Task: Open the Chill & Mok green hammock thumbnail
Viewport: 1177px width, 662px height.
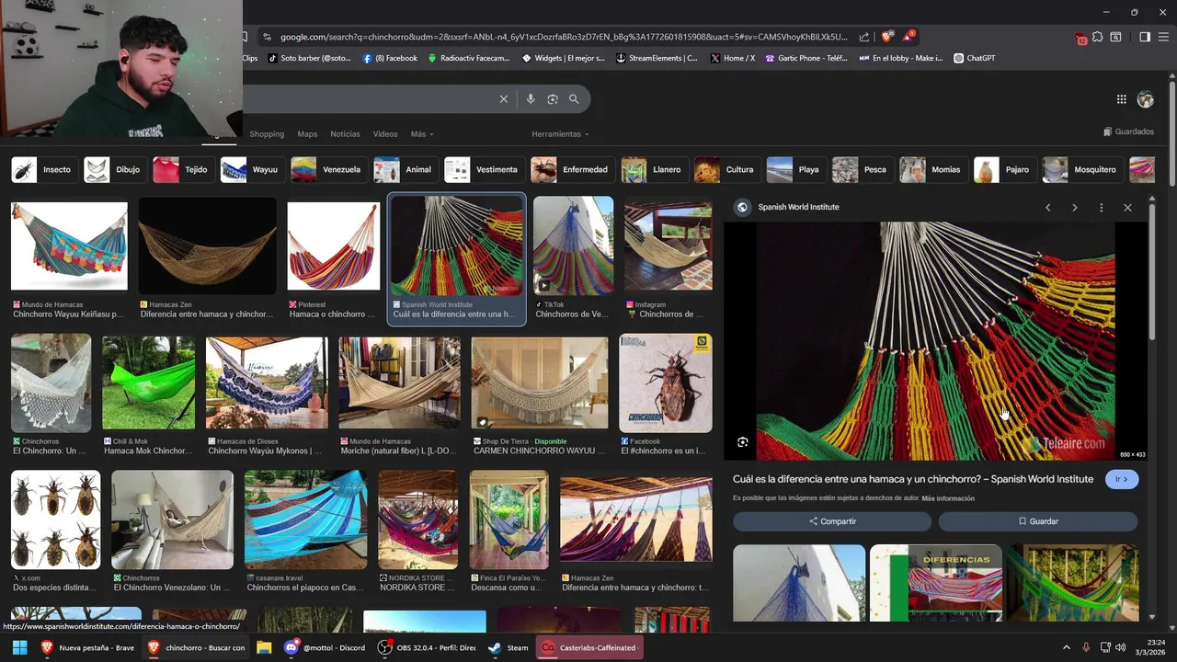Action: [x=148, y=382]
